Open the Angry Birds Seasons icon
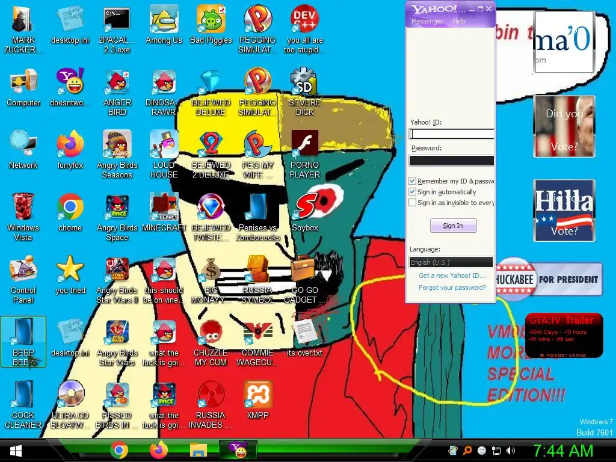Screen dimensions: 616x462 click(117, 155)
